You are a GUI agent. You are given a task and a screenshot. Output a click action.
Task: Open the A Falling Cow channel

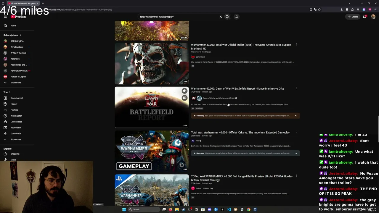point(17,47)
